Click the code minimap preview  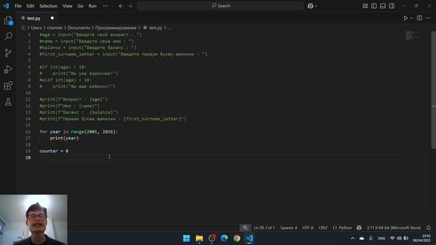click(x=411, y=35)
